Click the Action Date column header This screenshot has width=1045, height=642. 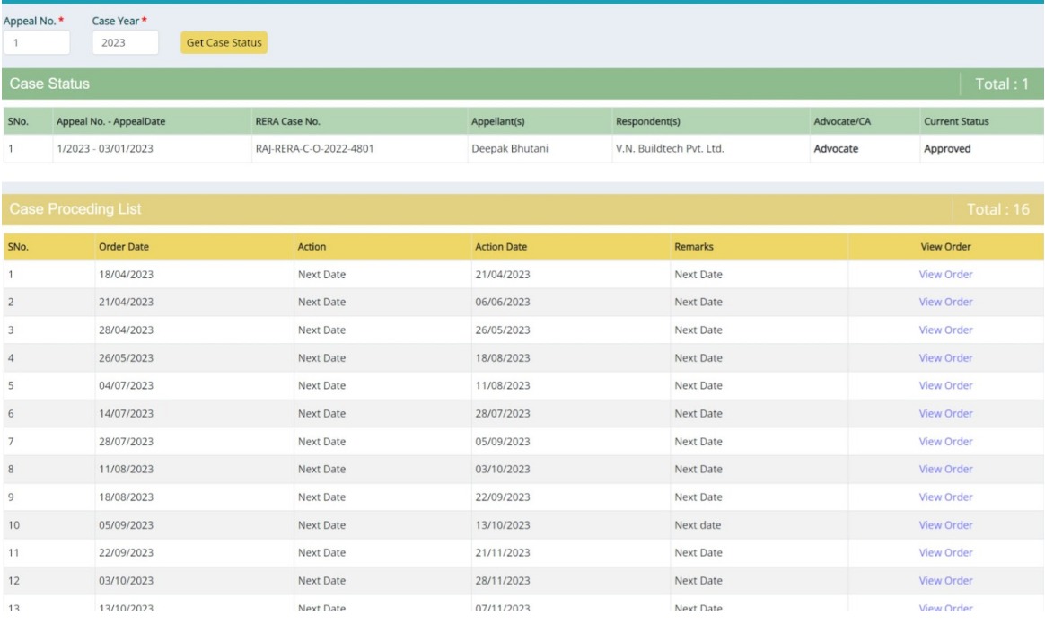point(500,247)
